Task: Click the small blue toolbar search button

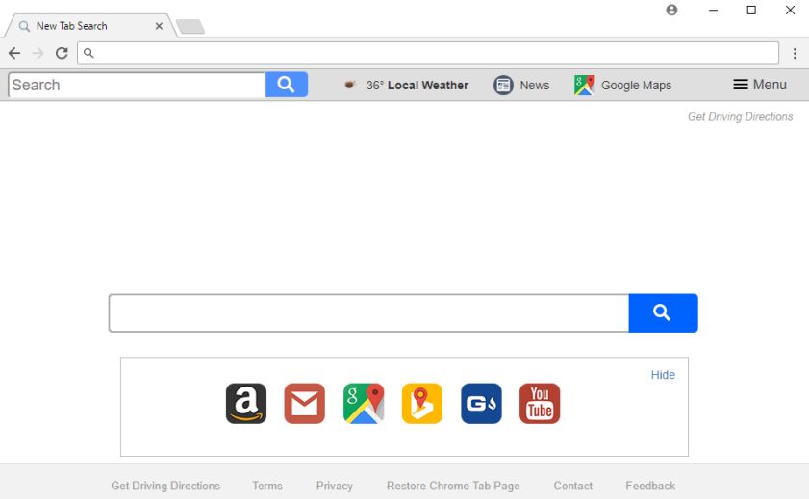Action: (287, 85)
